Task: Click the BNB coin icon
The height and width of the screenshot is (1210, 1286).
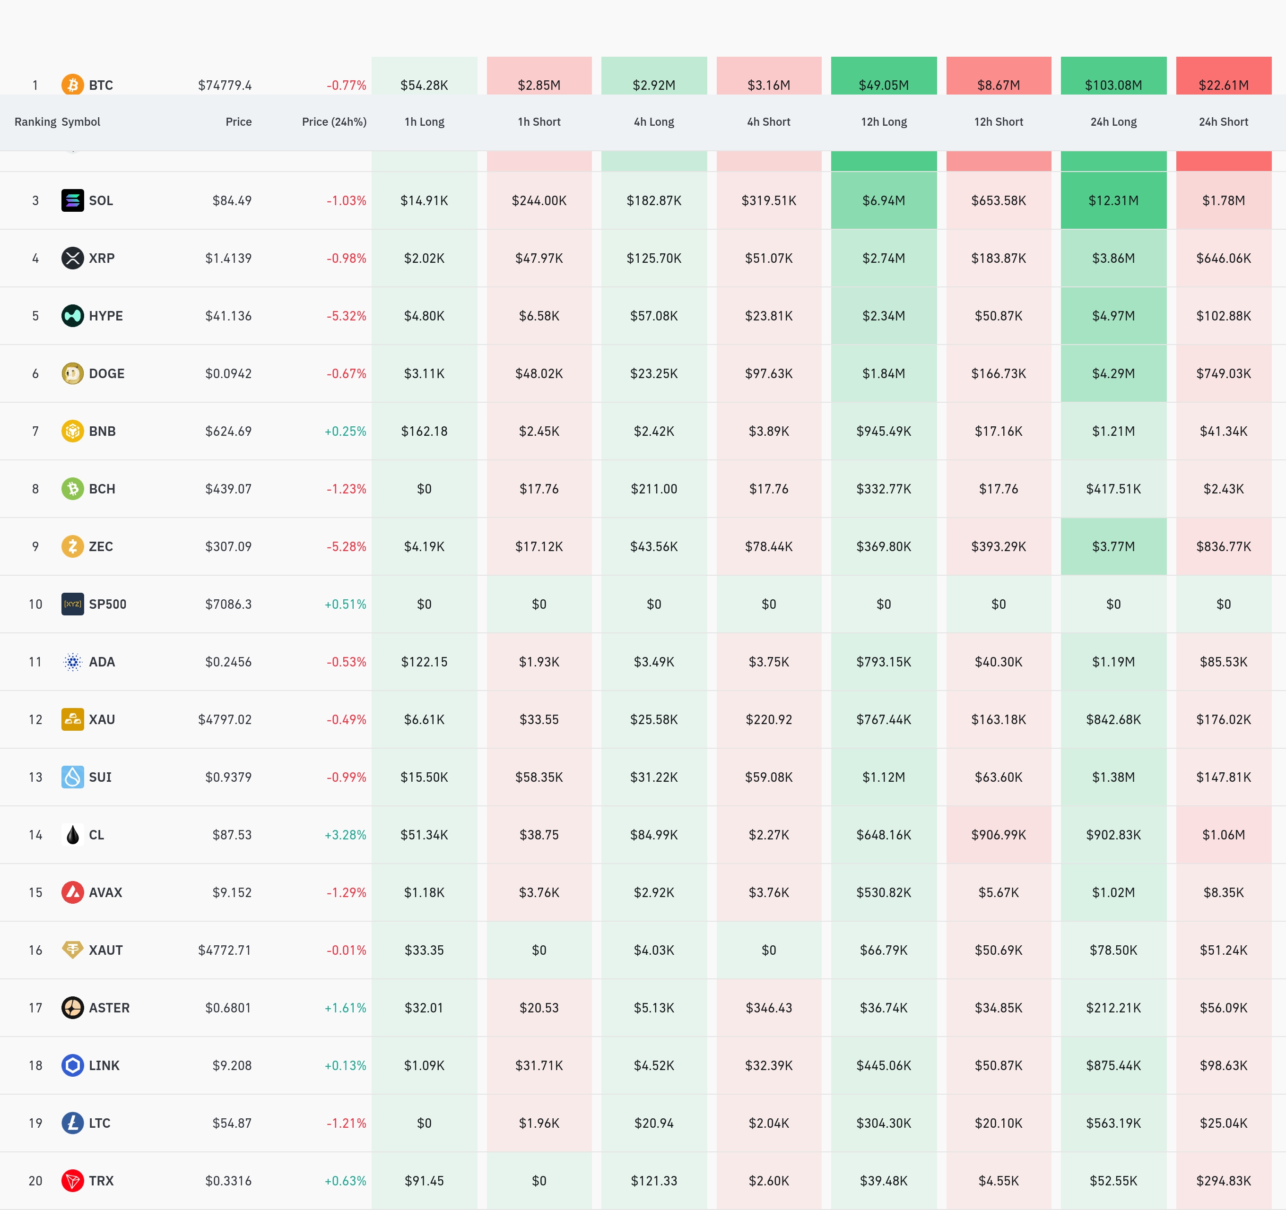Action: (72, 431)
